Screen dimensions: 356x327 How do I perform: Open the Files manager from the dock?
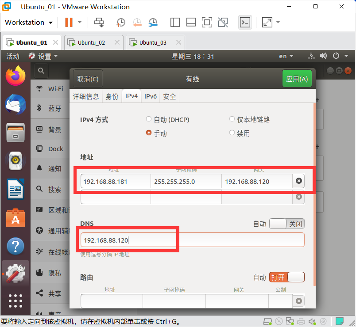pyautogui.click(x=15, y=132)
